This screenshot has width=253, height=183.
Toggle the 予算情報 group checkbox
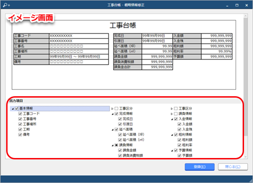coord(176,150)
